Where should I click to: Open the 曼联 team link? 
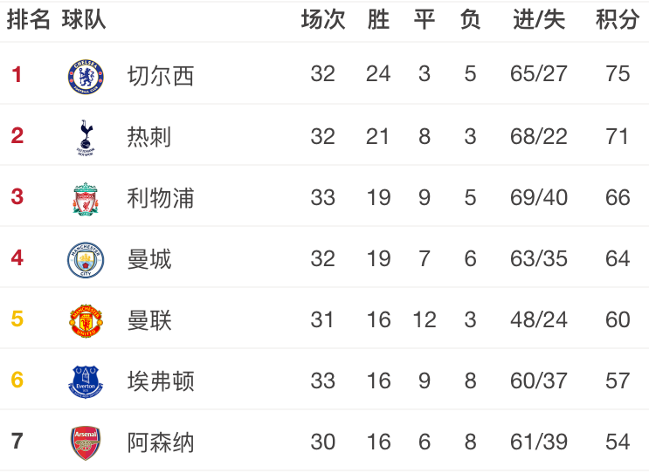pos(149,320)
